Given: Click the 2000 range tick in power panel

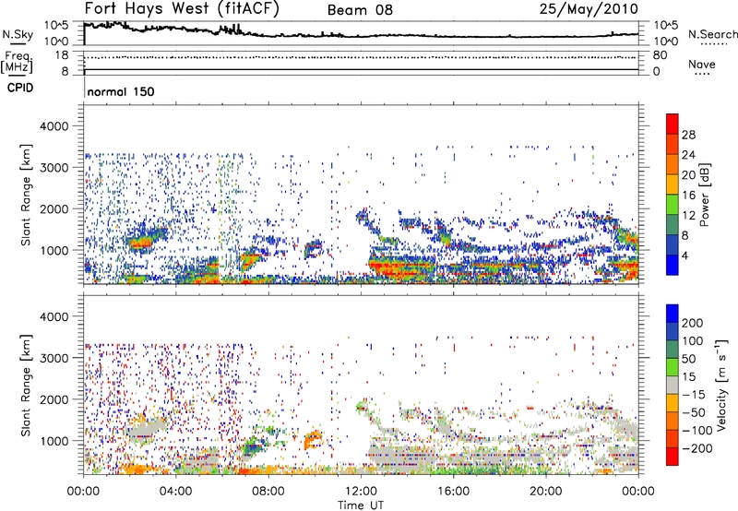Looking at the screenshot, I should coord(54,208).
